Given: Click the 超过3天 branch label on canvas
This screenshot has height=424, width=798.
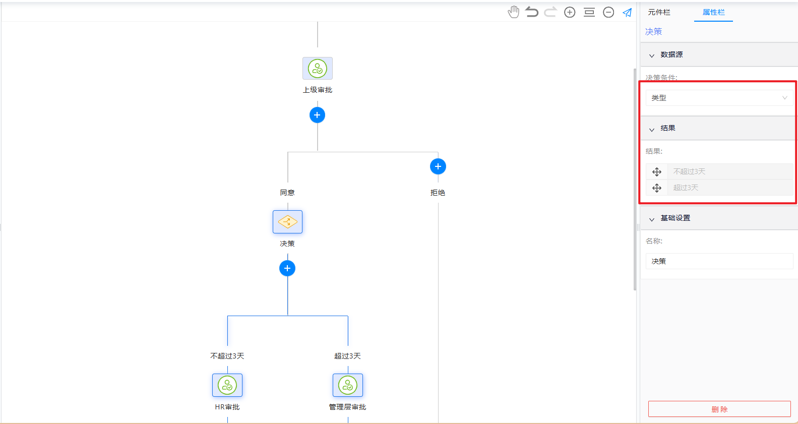Looking at the screenshot, I should (348, 356).
